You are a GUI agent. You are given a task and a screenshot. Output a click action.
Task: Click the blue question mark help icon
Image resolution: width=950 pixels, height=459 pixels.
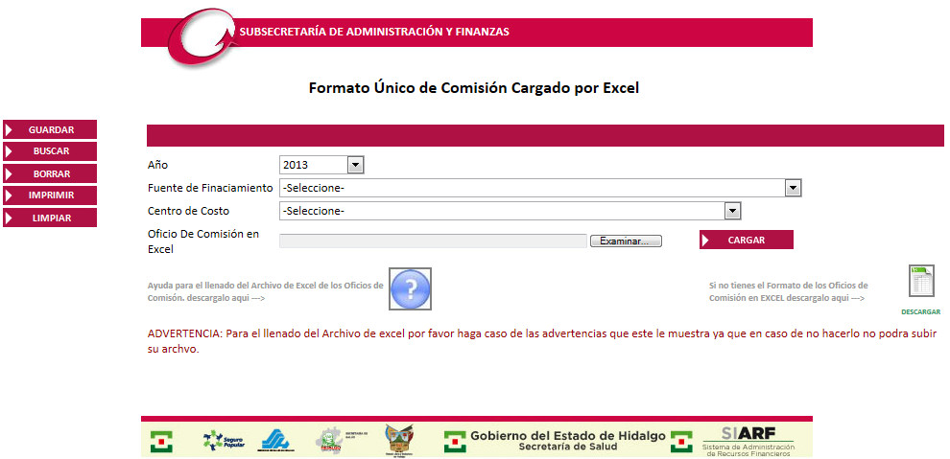point(410,289)
